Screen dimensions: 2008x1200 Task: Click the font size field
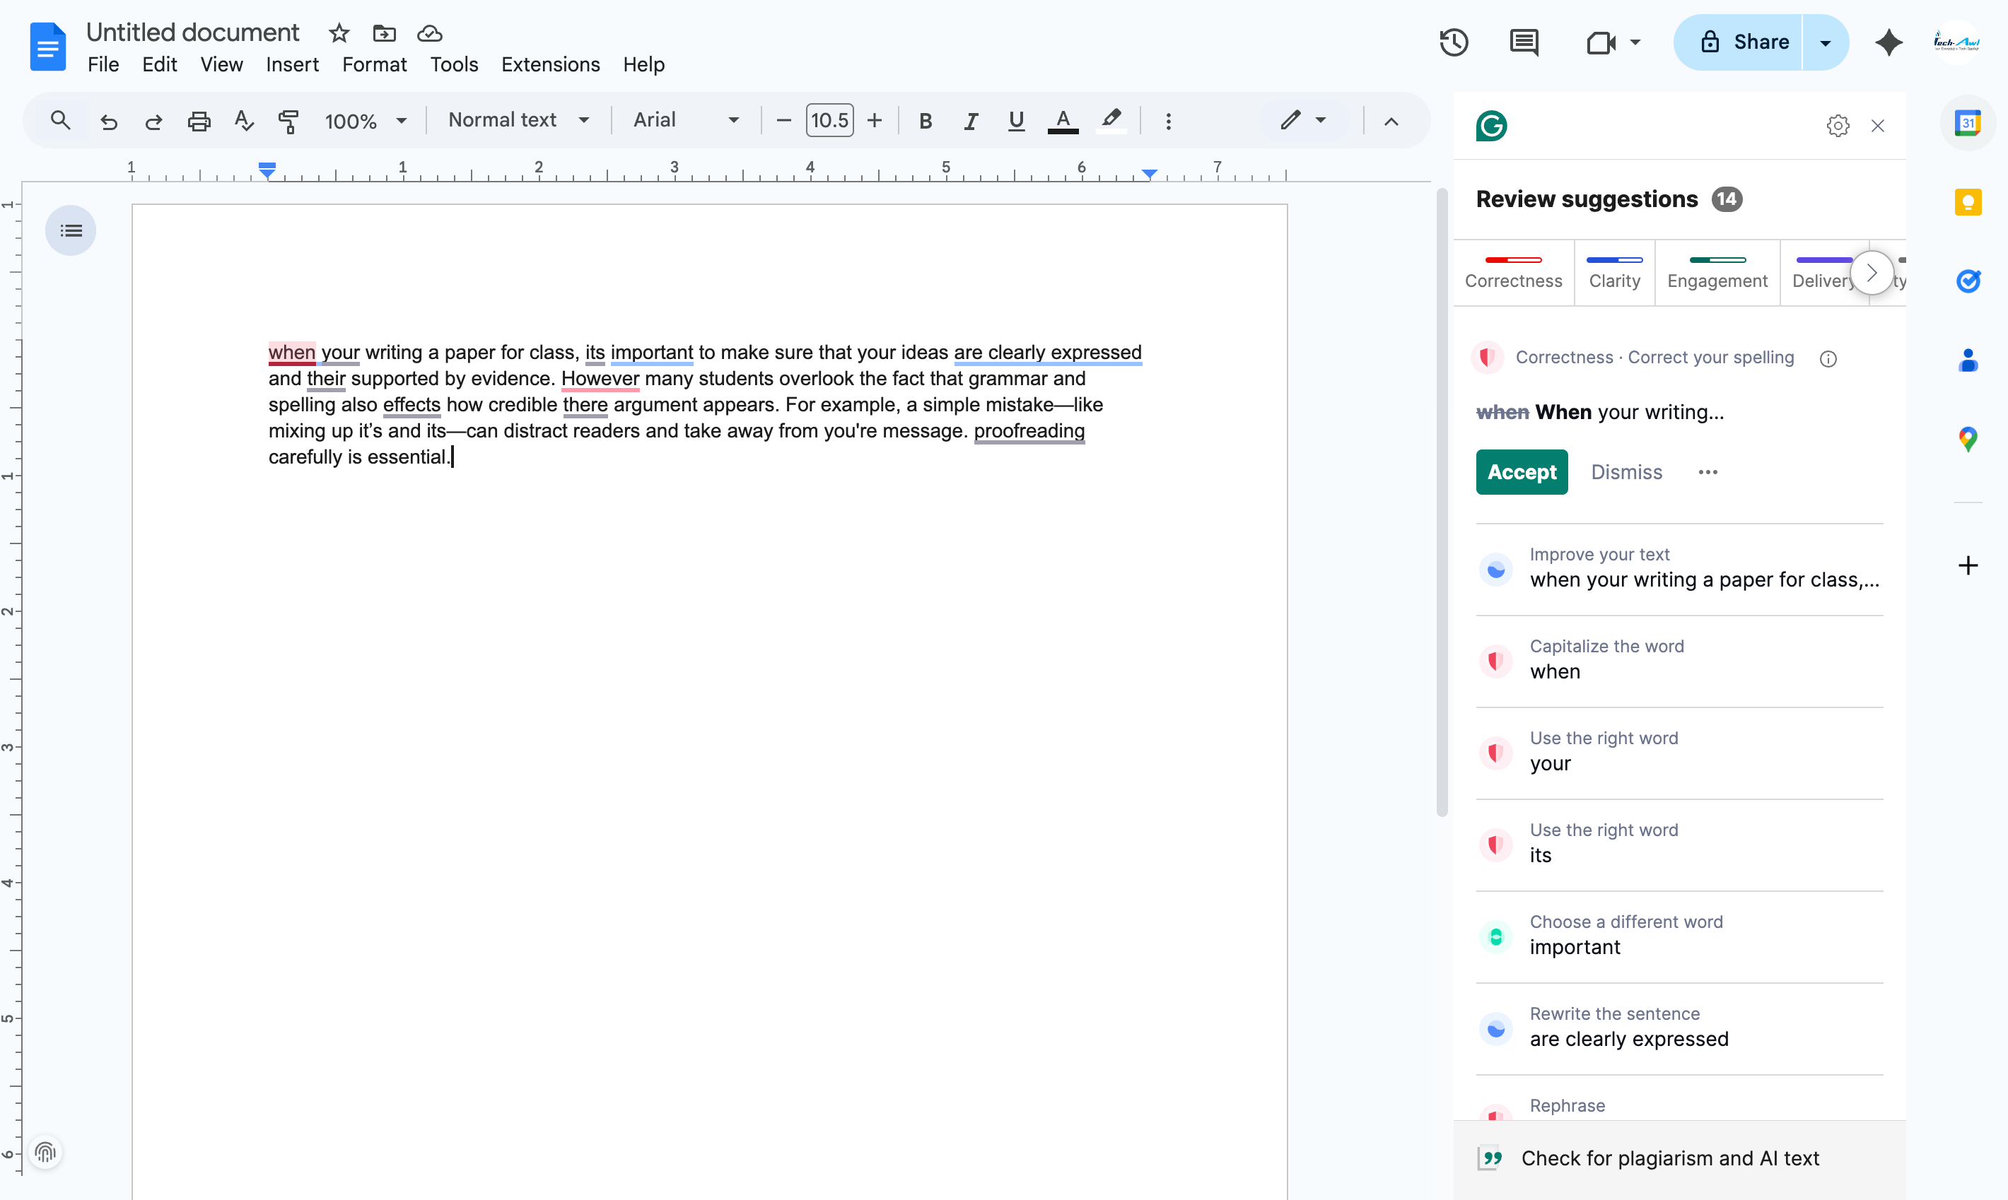(x=829, y=120)
